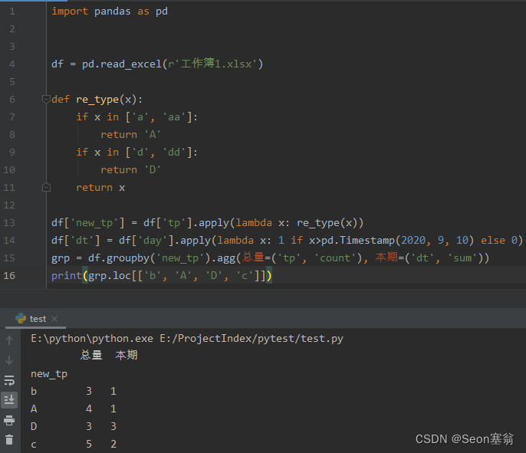Click the 'new_tp' assignment line 13
526x453 pixels.
click(207, 223)
